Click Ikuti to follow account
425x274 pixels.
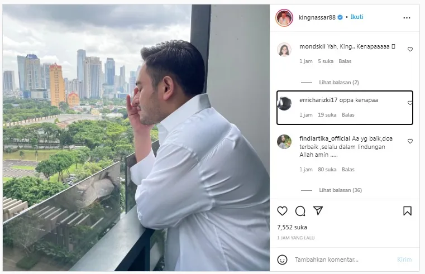[x=357, y=17]
